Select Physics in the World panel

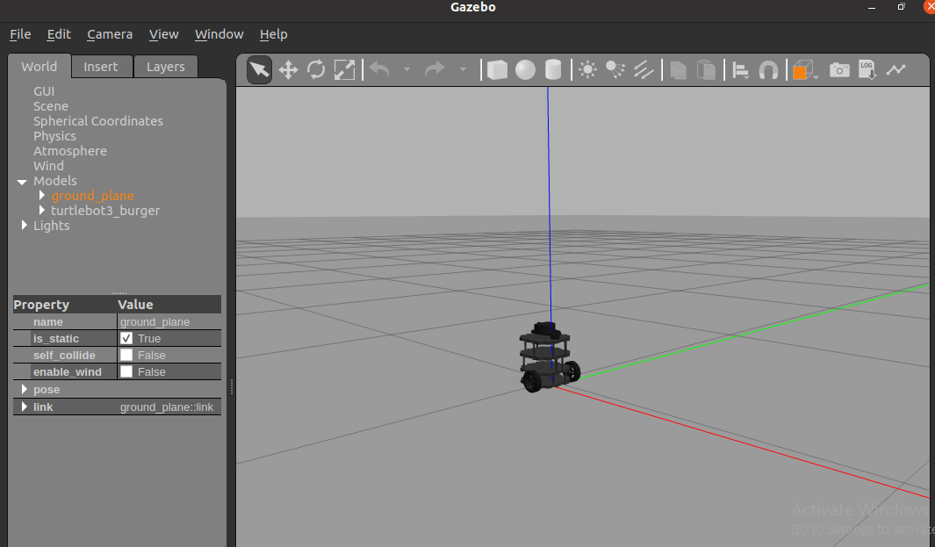pos(54,135)
